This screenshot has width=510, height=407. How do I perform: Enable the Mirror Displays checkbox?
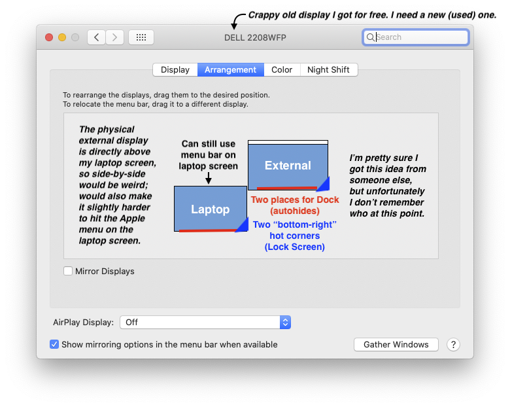[68, 271]
